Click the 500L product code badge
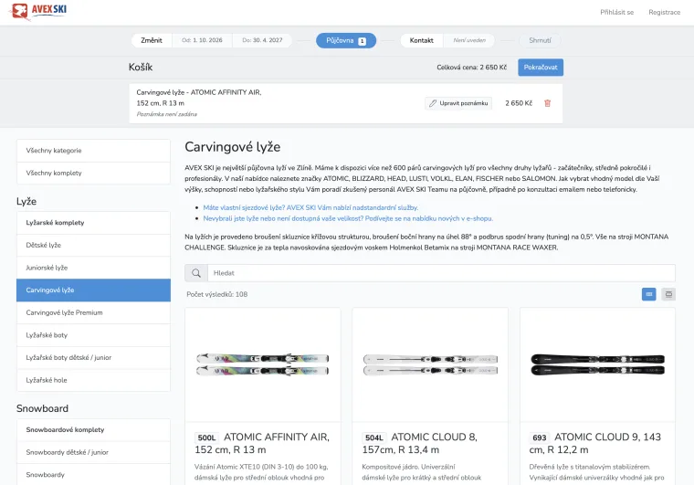 point(206,438)
